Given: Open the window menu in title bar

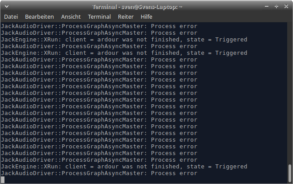Looking at the screenshot, I should 5,6.
